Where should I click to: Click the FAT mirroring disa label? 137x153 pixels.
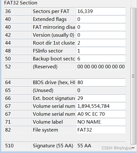(54, 27)
